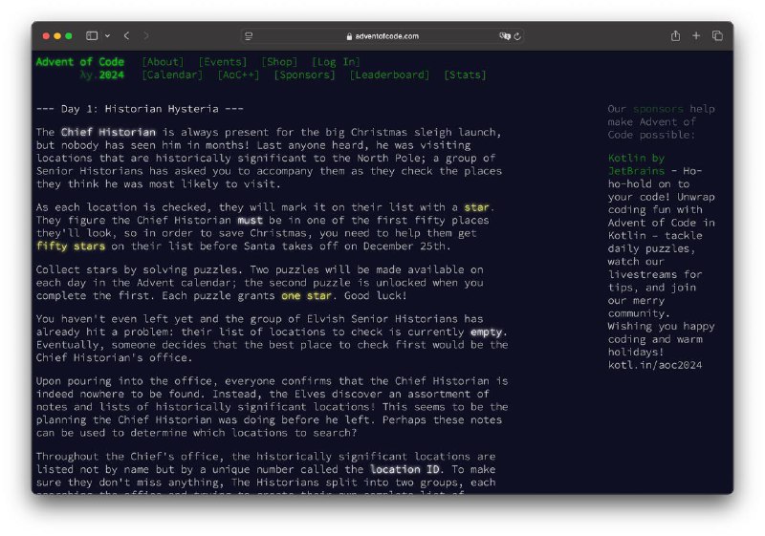Close the window with red button
Image resolution: width=765 pixels, height=536 pixels.
(46, 36)
